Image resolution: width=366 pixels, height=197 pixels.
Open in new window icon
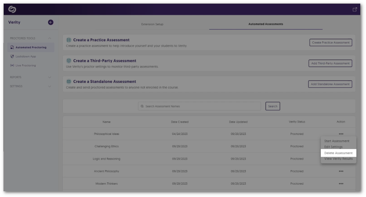coord(355,10)
